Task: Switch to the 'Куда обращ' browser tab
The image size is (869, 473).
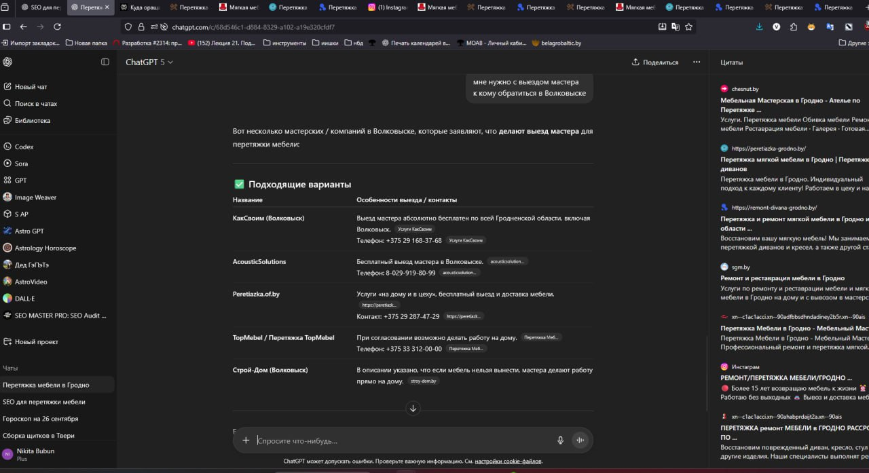Action: pos(141,7)
